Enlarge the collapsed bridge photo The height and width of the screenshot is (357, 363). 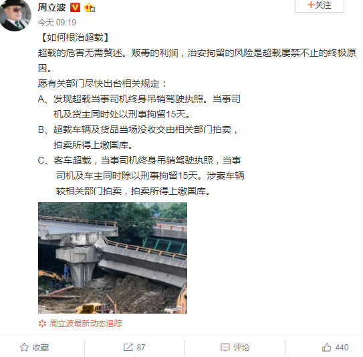coord(112,258)
